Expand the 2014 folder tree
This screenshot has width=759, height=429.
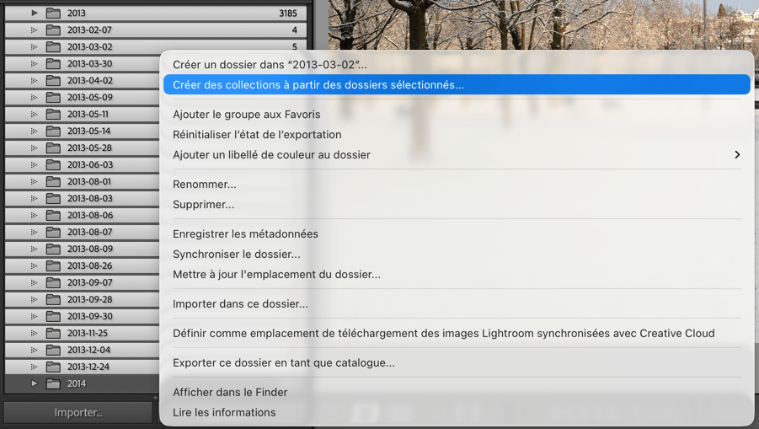click(x=35, y=384)
